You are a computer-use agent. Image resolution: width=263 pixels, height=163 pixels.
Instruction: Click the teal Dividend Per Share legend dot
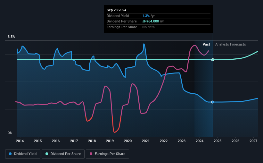(x=47, y=154)
